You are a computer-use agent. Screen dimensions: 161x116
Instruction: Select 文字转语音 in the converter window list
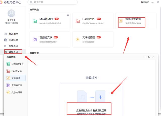coord(15,92)
